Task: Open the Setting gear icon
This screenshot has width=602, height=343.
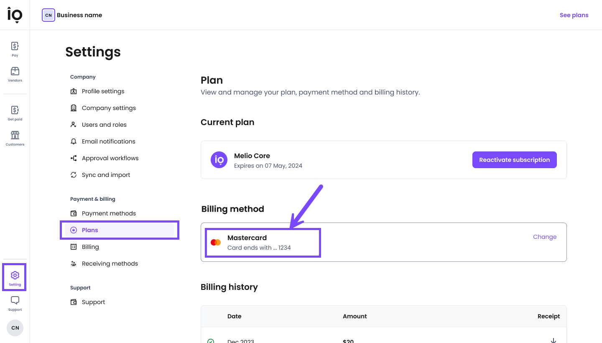Action: coord(15,275)
